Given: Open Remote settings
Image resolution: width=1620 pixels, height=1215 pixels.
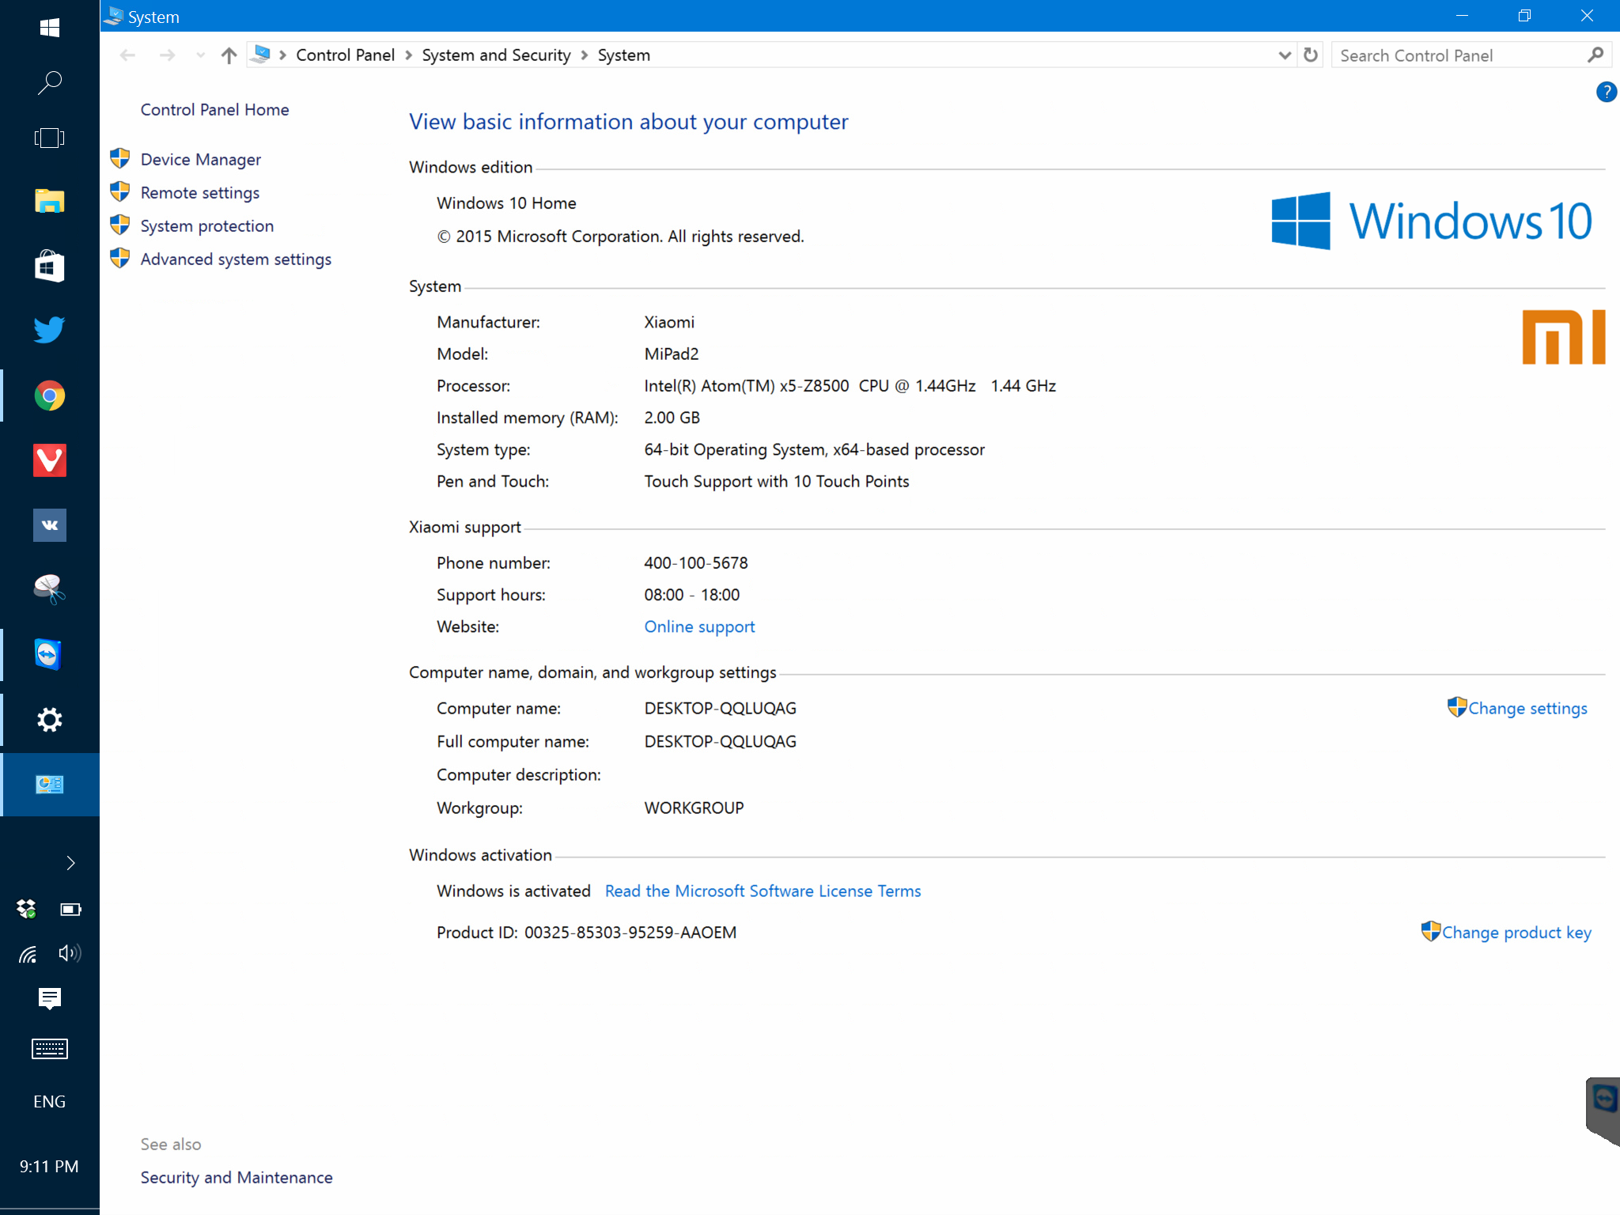Looking at the screenshot, I should [199, 193].
